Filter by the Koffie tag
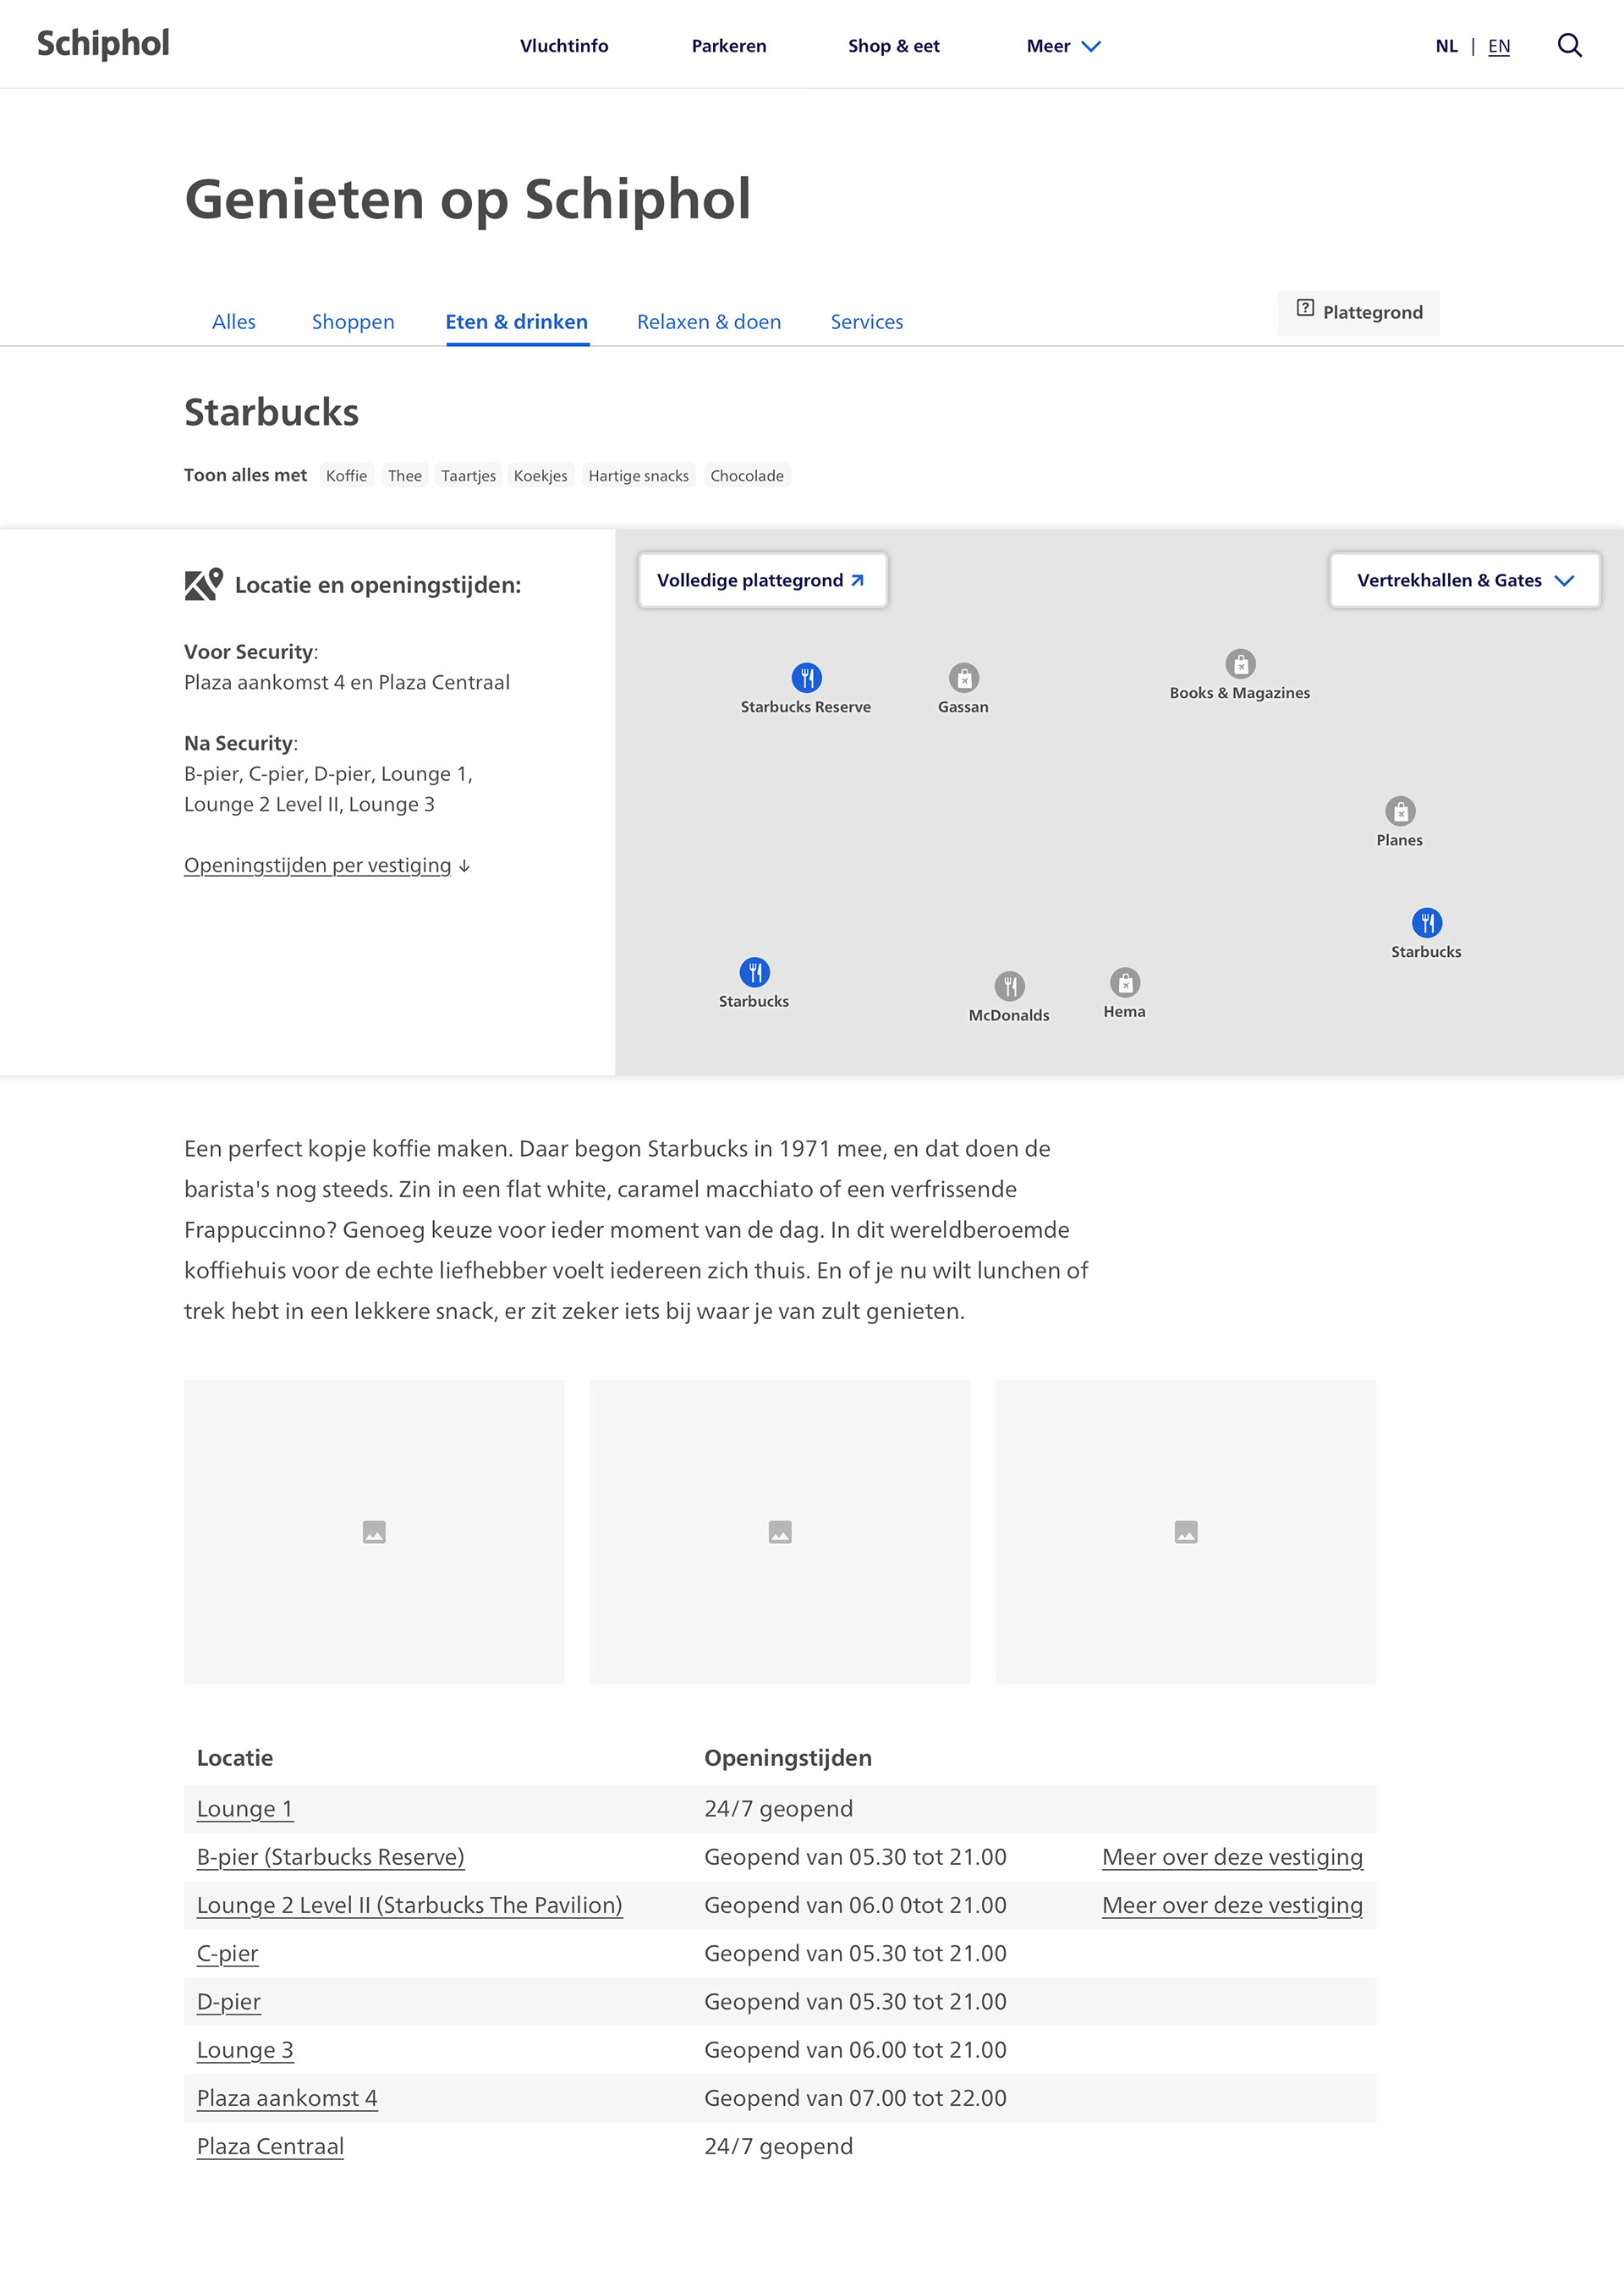This screenshot has width=1624, height=2276. pos(347,476)
